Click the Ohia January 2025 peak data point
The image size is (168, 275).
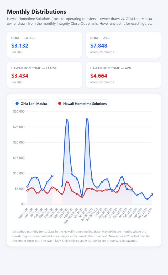[67, 120]
